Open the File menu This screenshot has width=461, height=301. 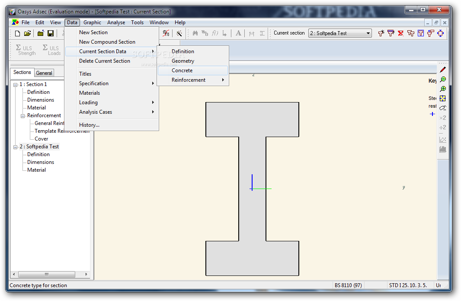(x=26, y=22)
